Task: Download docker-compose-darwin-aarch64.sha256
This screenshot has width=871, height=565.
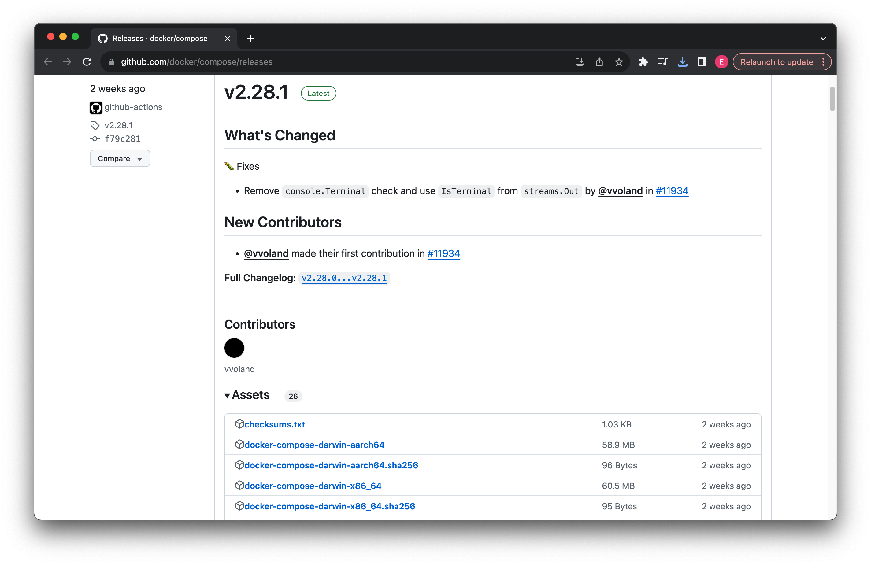Action: (331, 465)
